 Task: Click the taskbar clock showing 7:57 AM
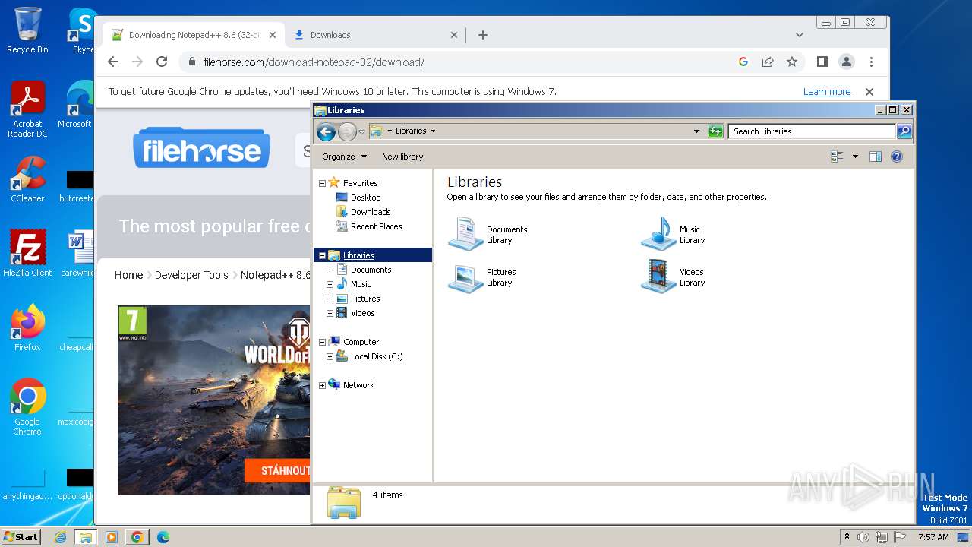[933, 537]
